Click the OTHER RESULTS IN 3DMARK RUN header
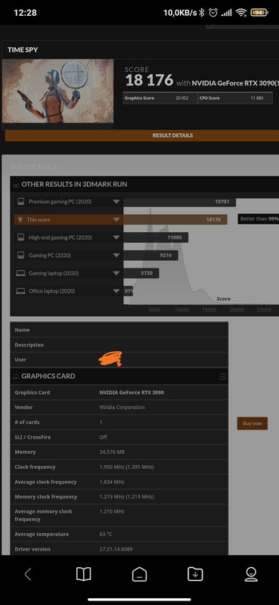Image resolution: width=279 pixels, height=605 pixels. point(74,185)
